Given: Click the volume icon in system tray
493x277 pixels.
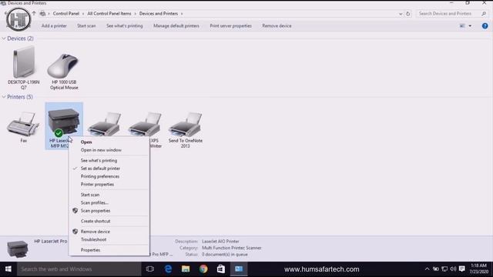Looking at the screenshot, I should coord(453,269).
